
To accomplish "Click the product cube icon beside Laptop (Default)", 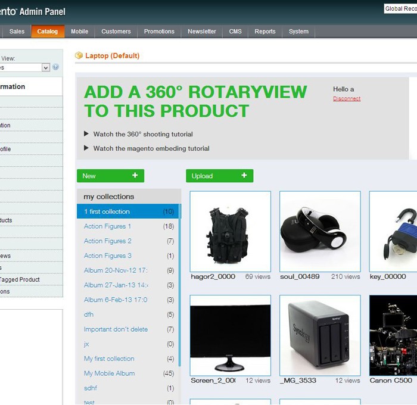I will (79, 55).
